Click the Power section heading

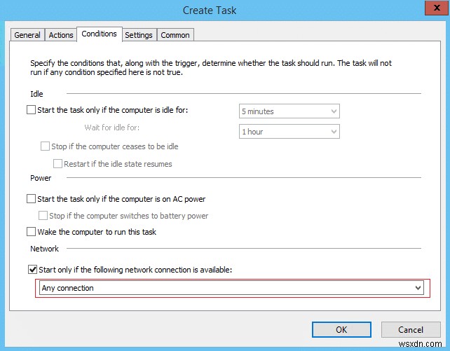click(x=41, y=178)
